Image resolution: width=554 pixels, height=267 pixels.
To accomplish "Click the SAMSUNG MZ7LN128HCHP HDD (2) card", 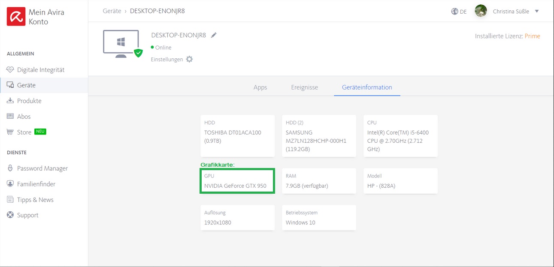I will (319, 136).
